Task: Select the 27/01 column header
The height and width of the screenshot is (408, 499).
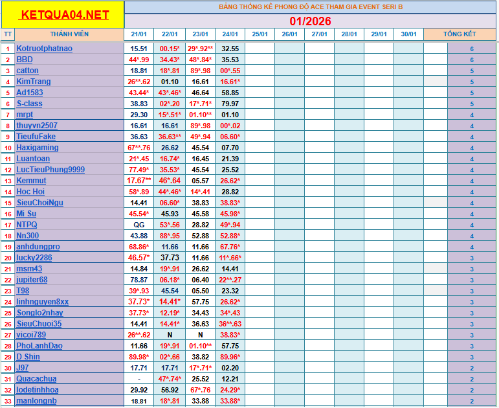Action: [x=319, y=34]
